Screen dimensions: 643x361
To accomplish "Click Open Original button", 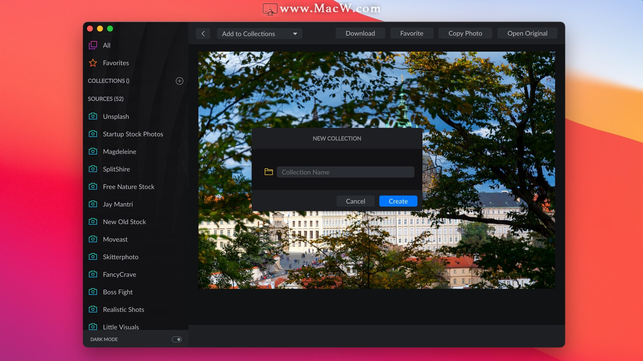I will (x=527, y=33).
